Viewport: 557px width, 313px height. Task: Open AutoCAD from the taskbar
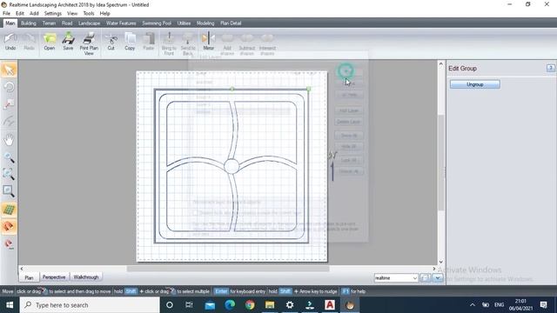(x=329, y=305)
